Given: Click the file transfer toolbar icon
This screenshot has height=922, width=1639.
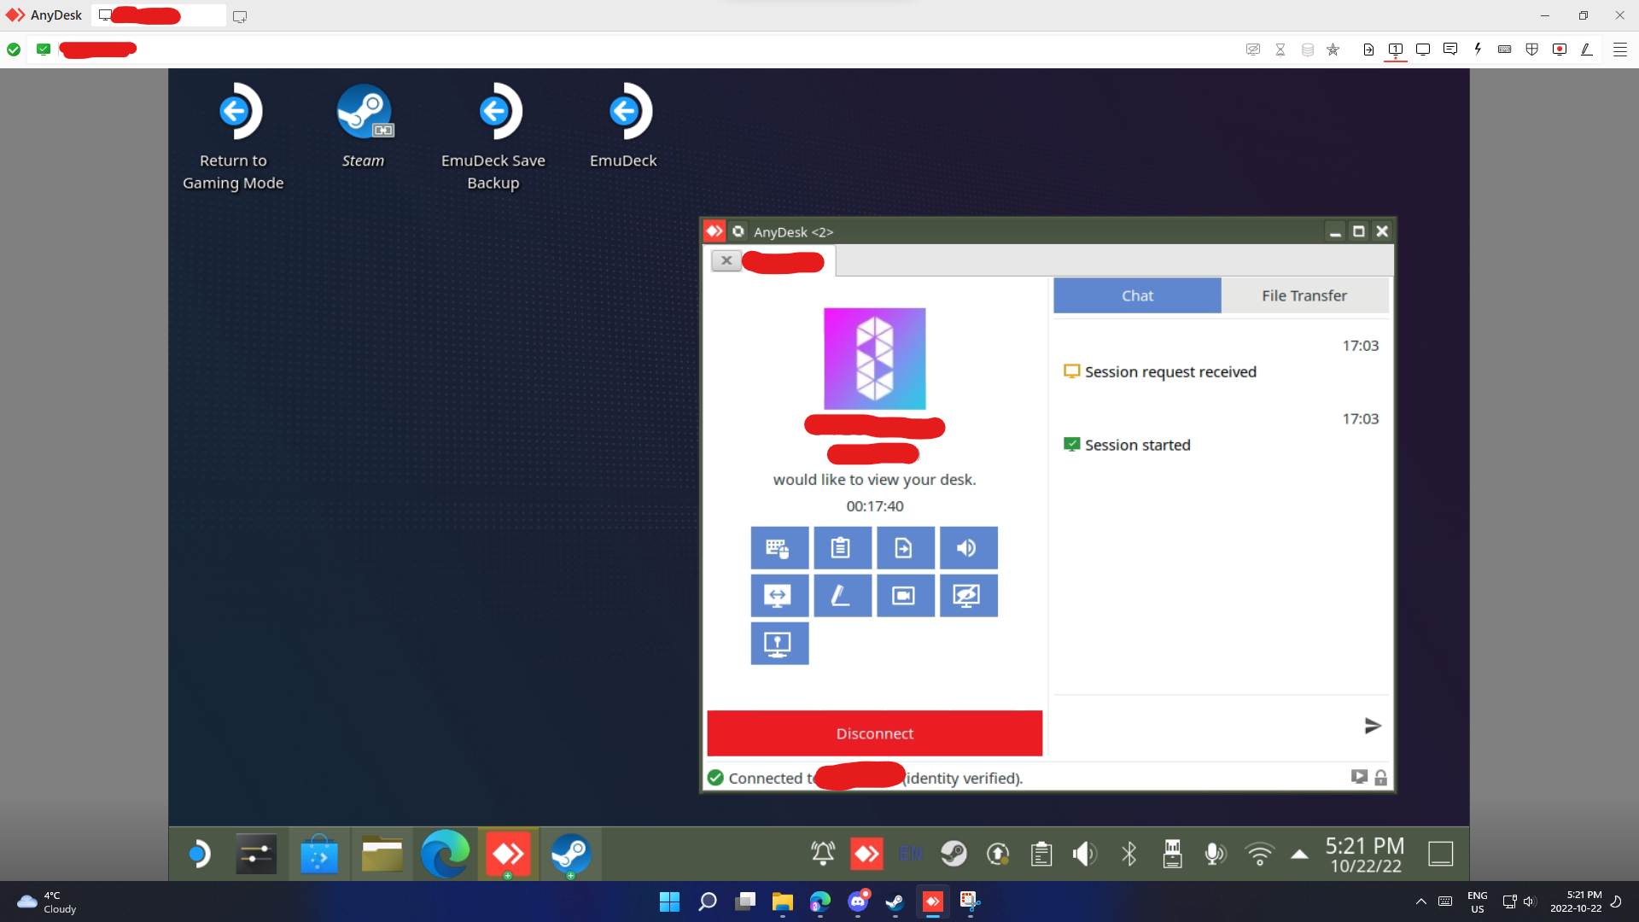Looking at the screenshot, I should 1368,50.
